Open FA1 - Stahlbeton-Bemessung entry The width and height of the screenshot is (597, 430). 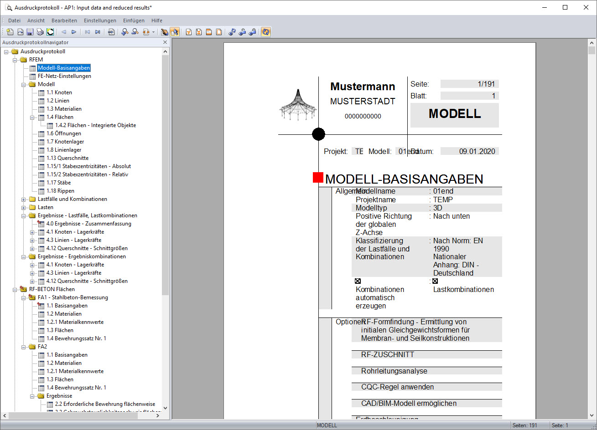[x=73, y=297]
